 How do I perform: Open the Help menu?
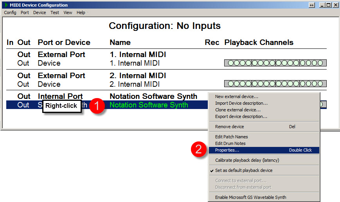point(81,13)
